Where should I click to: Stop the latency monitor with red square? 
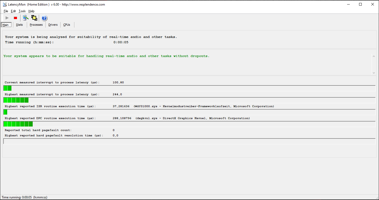point(15,18)
